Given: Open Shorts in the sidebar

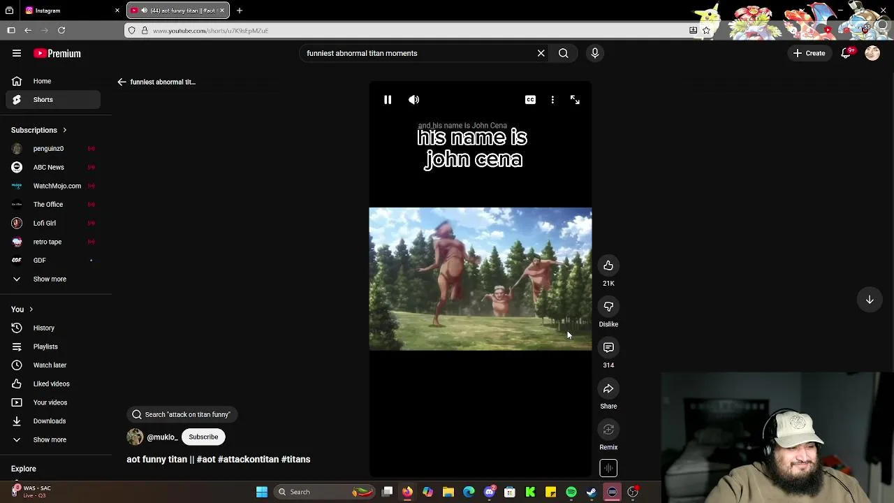Looking at the screenshot, I should [x=53, y=100].
